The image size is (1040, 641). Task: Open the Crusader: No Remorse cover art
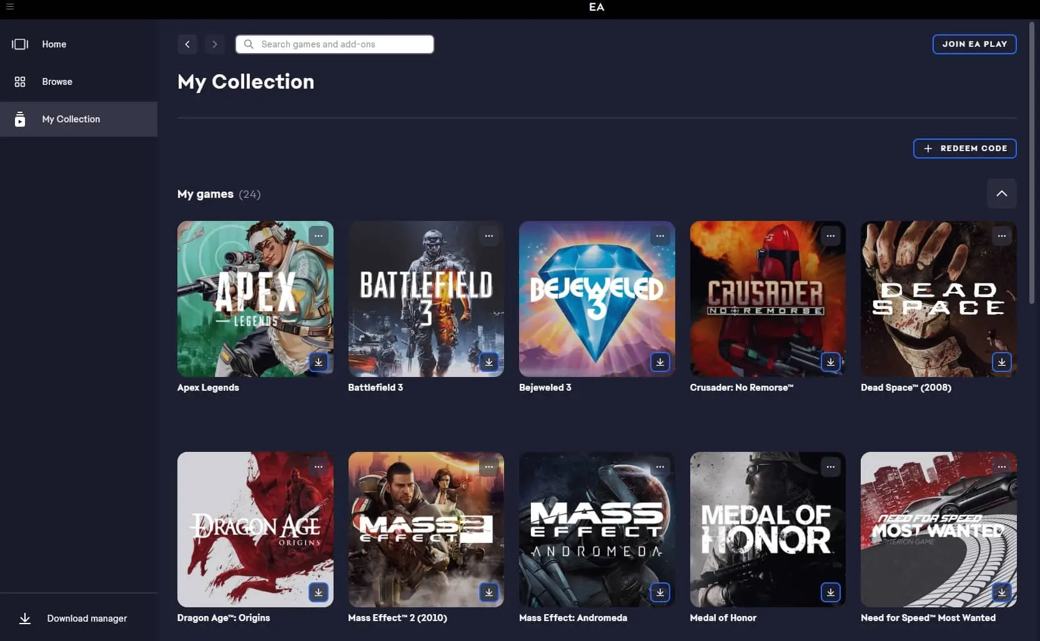[768, 299]
